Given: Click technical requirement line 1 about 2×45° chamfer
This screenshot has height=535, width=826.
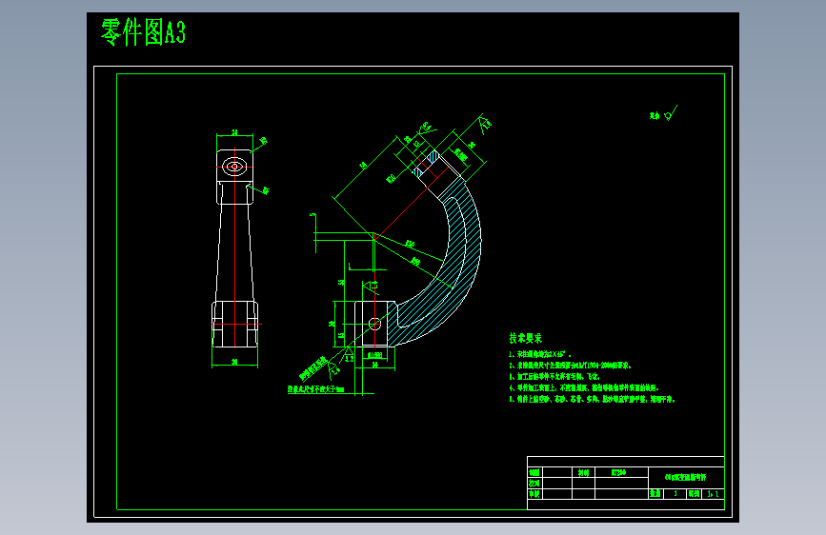Looking at the screenshot, I should (540, 354).
